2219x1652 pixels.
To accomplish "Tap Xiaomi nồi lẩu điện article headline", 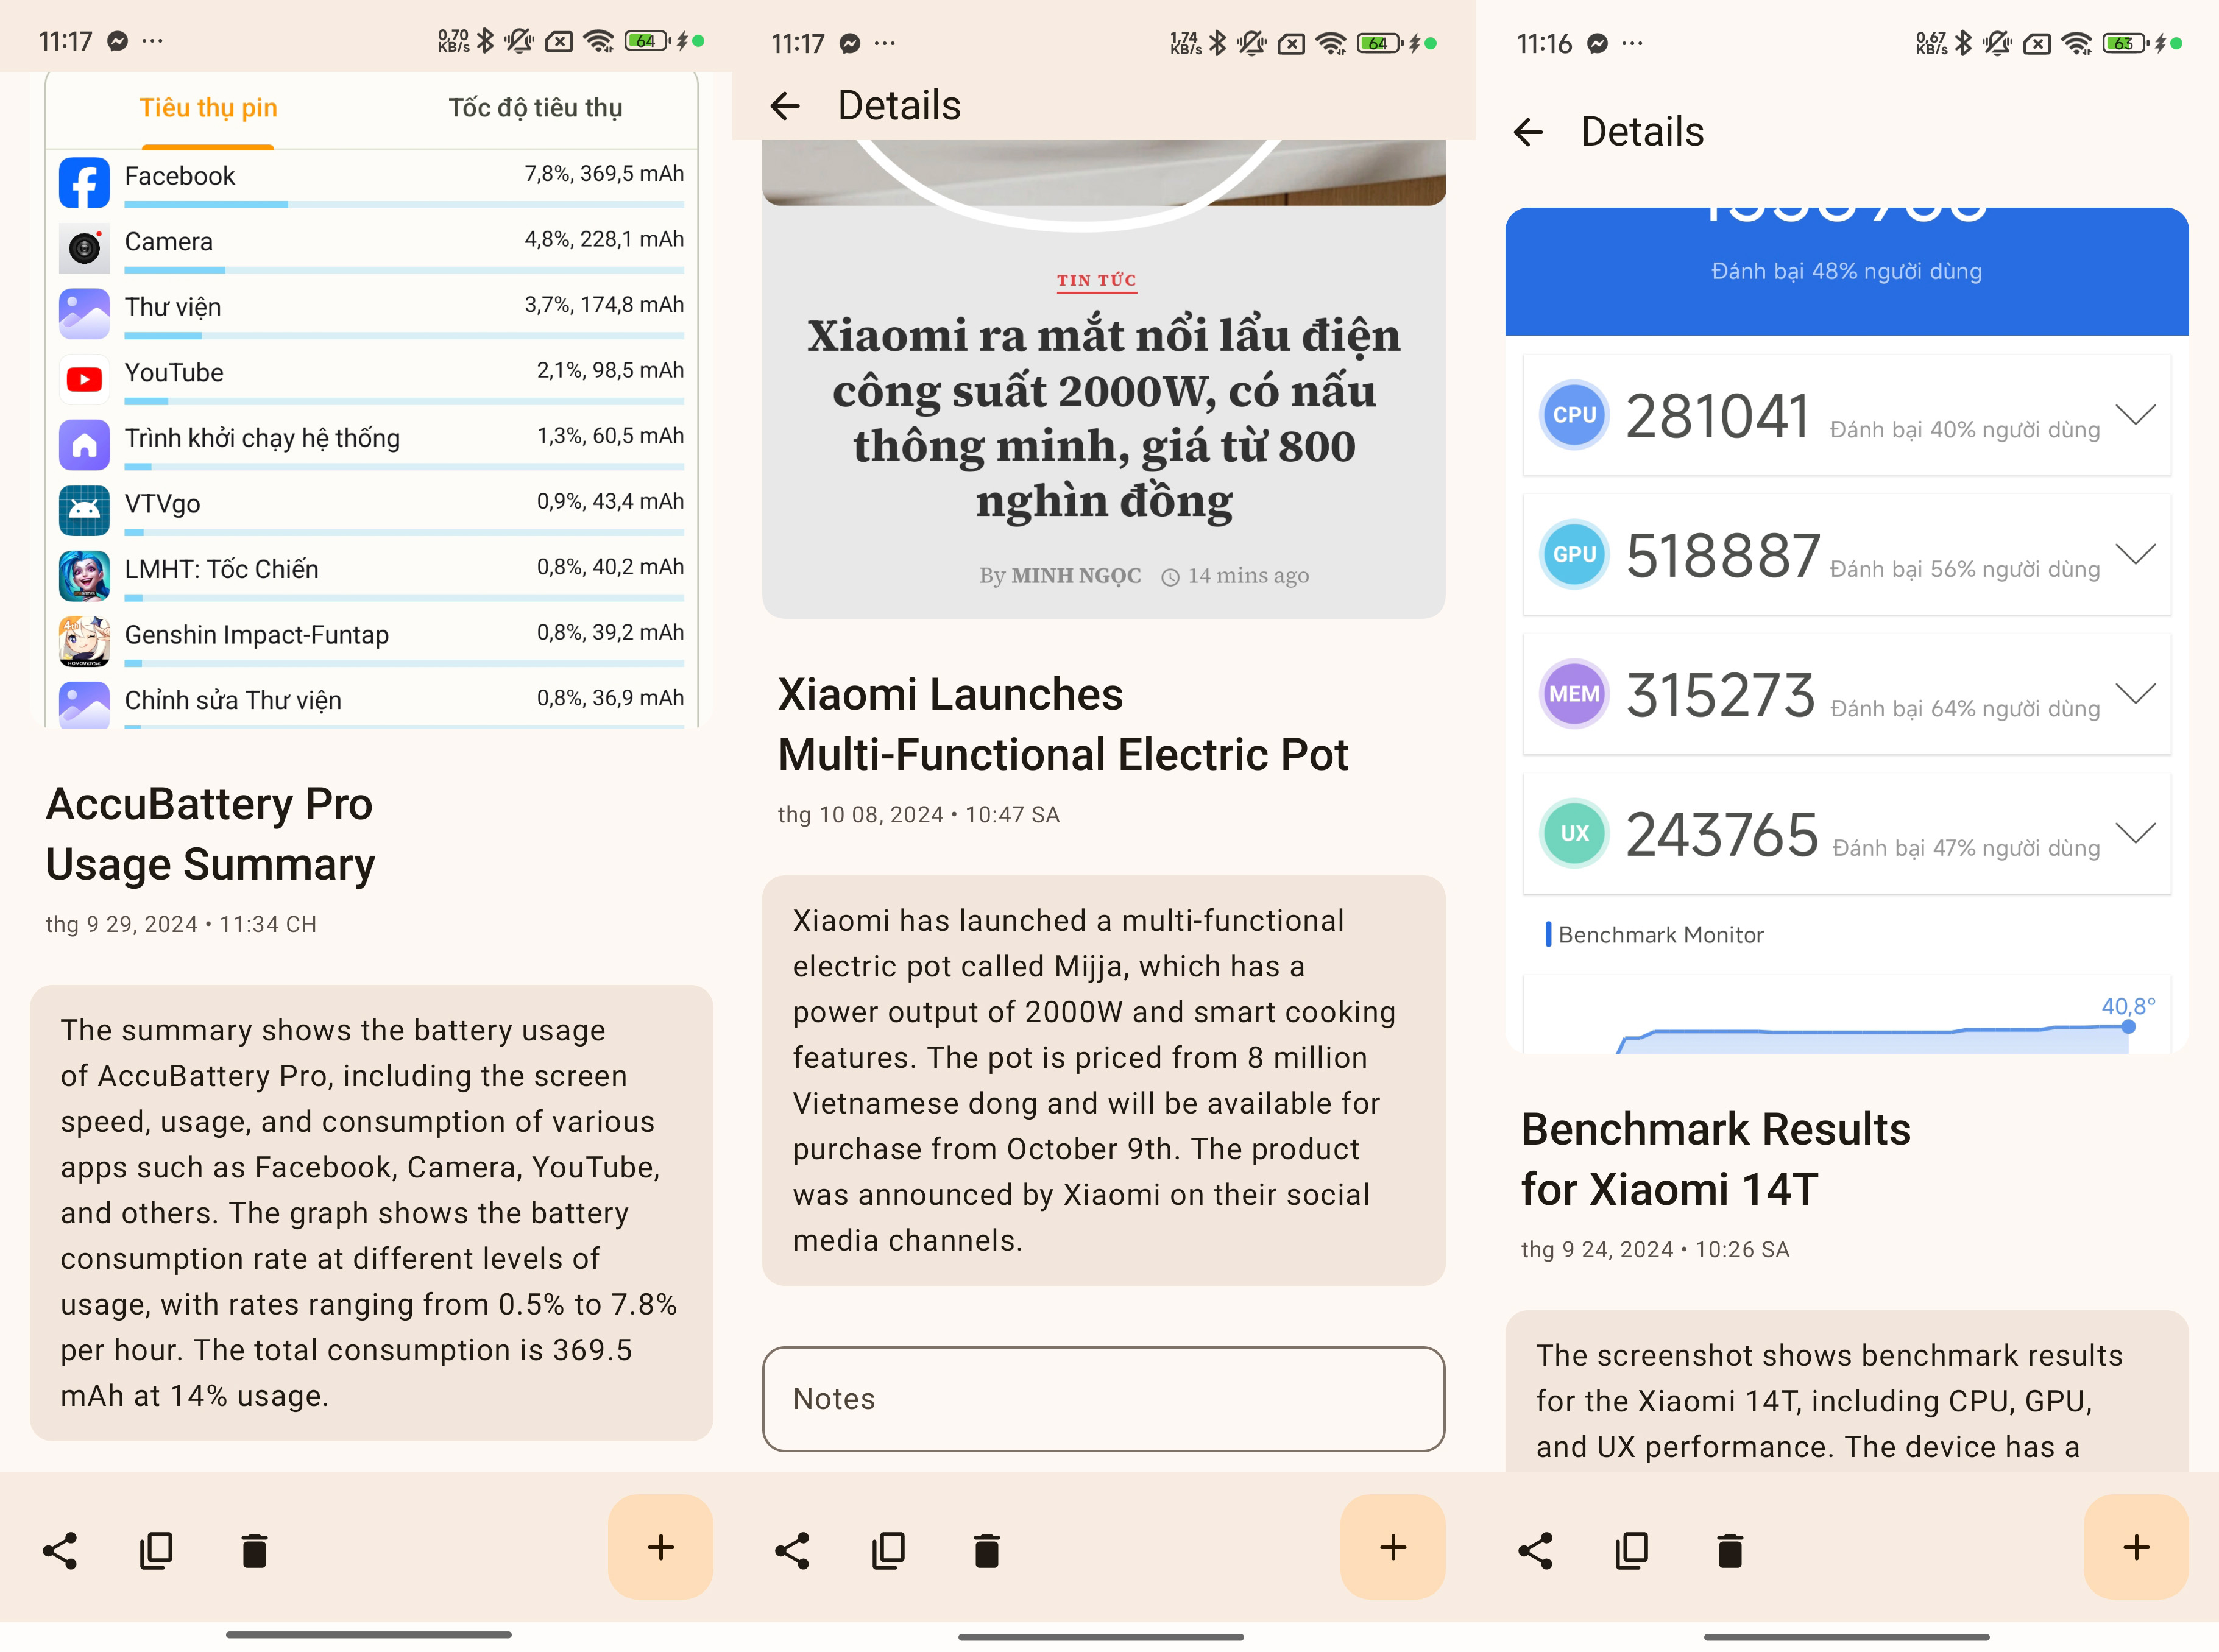I will tap(1104, 418).
